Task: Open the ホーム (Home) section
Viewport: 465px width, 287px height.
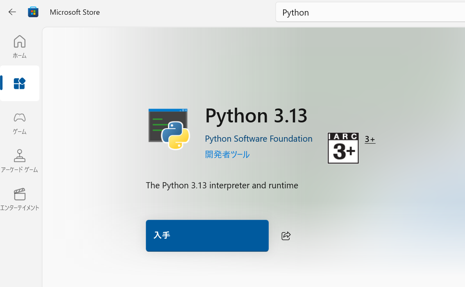Action: pos(20,47)
